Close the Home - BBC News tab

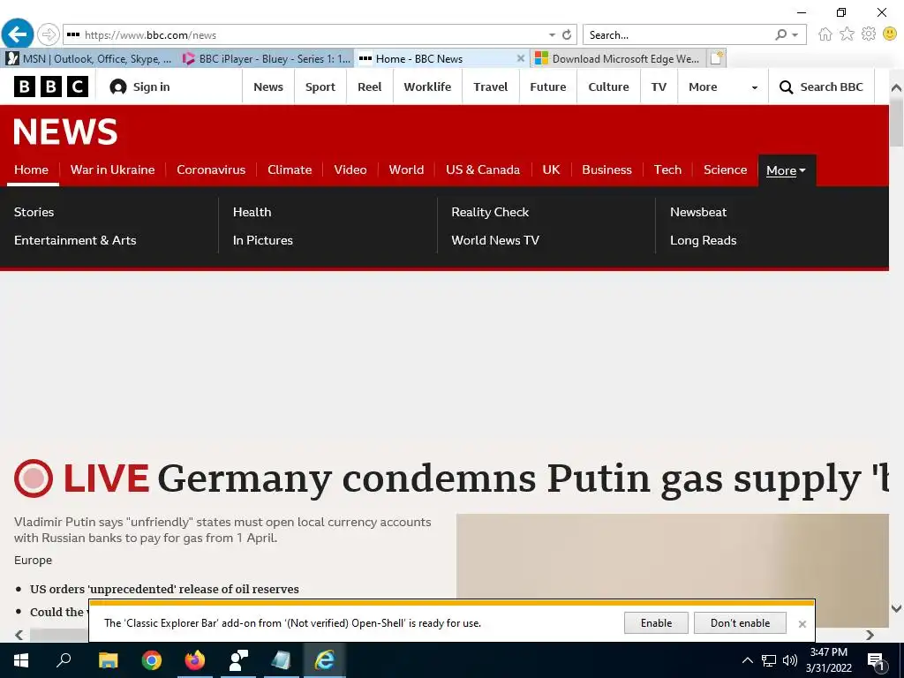pyautogui.click(x=521, y=58)
